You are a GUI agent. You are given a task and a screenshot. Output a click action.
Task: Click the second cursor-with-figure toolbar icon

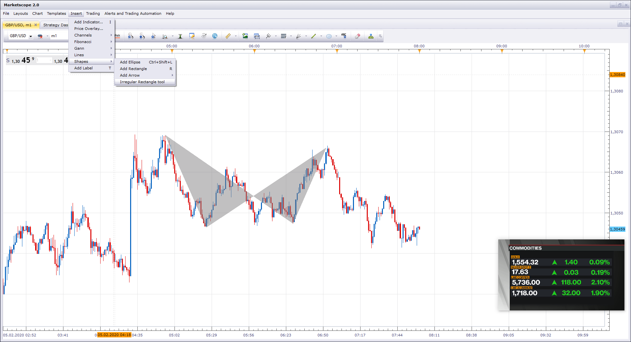pyautogui.click(x=142, y=36)
